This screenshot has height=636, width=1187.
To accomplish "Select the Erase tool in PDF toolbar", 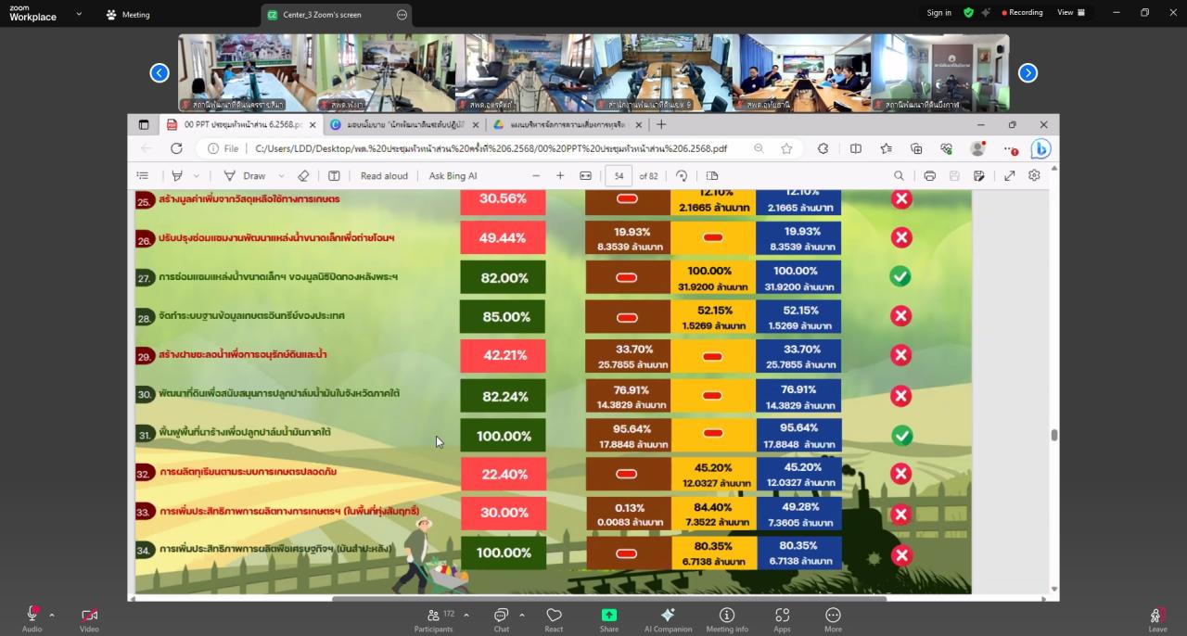I will (x=303, y=176).
